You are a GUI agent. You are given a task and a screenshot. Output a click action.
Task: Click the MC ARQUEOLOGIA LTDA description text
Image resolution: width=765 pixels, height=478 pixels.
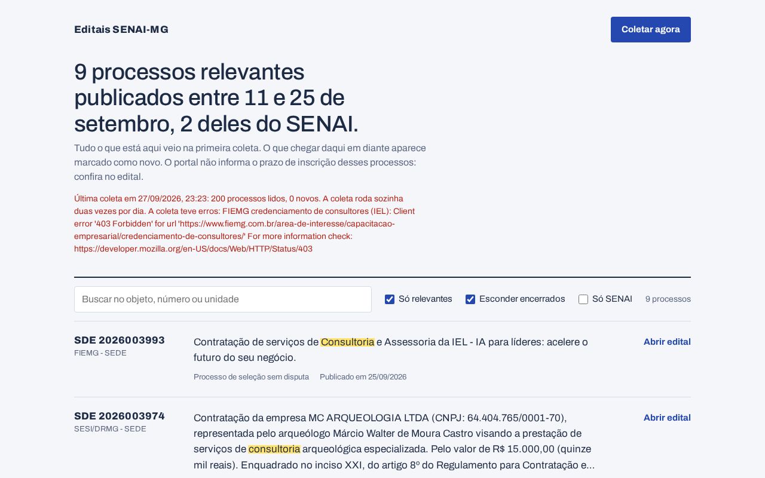(394, 441)
